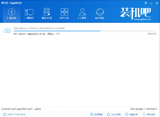
Task: Open 人工服务 tab
Action: [x=82, y=14]
